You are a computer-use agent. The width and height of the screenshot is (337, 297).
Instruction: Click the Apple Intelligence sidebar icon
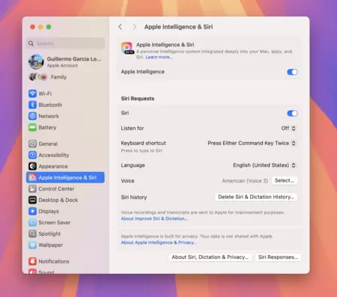pyautogui.click(x=32, y=177)
